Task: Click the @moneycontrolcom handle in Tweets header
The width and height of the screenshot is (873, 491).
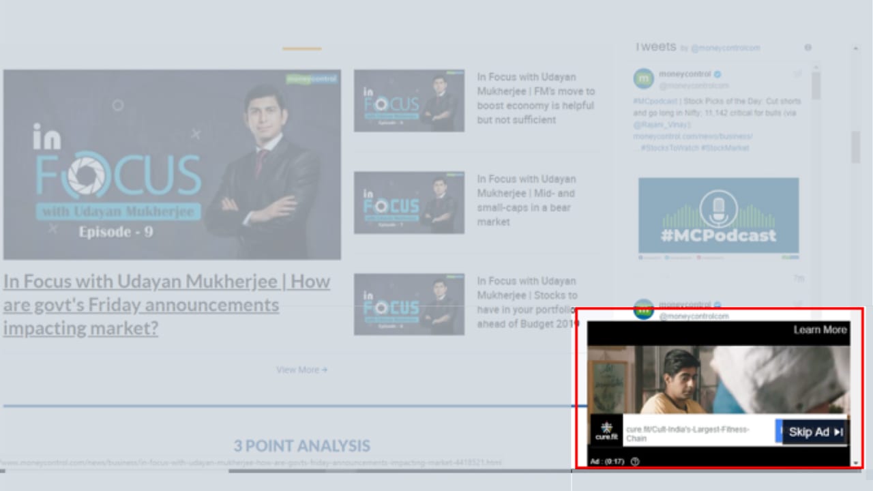Action: tap(725, 48)
